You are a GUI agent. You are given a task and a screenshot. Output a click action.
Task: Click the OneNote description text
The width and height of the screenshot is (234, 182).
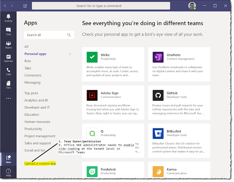click(x=178, y=71)
